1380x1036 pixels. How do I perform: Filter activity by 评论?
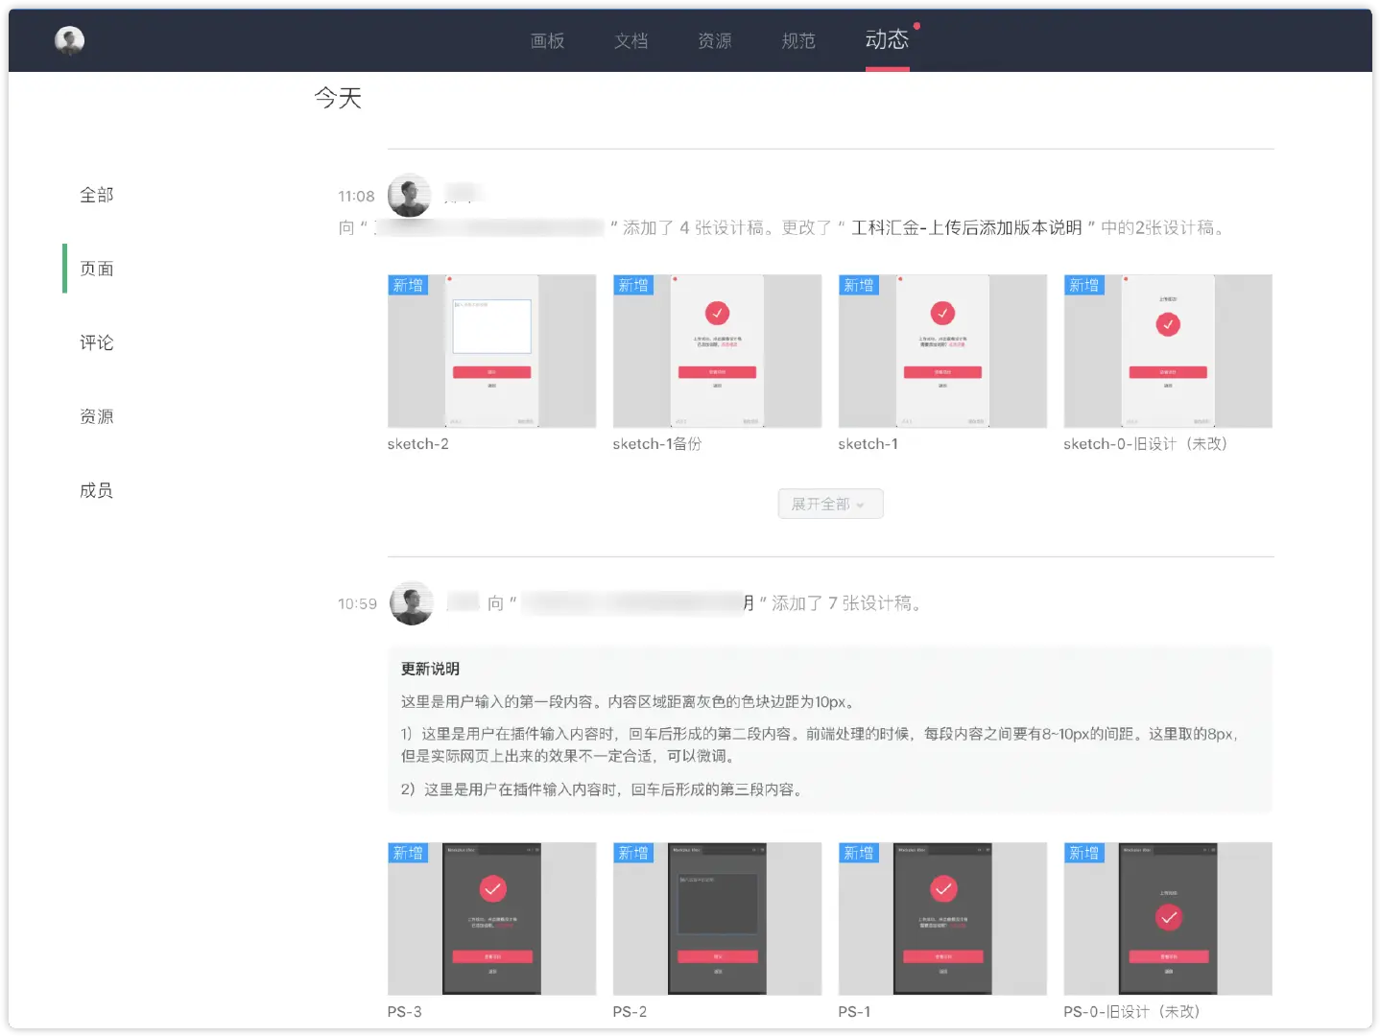coord(96,342)
